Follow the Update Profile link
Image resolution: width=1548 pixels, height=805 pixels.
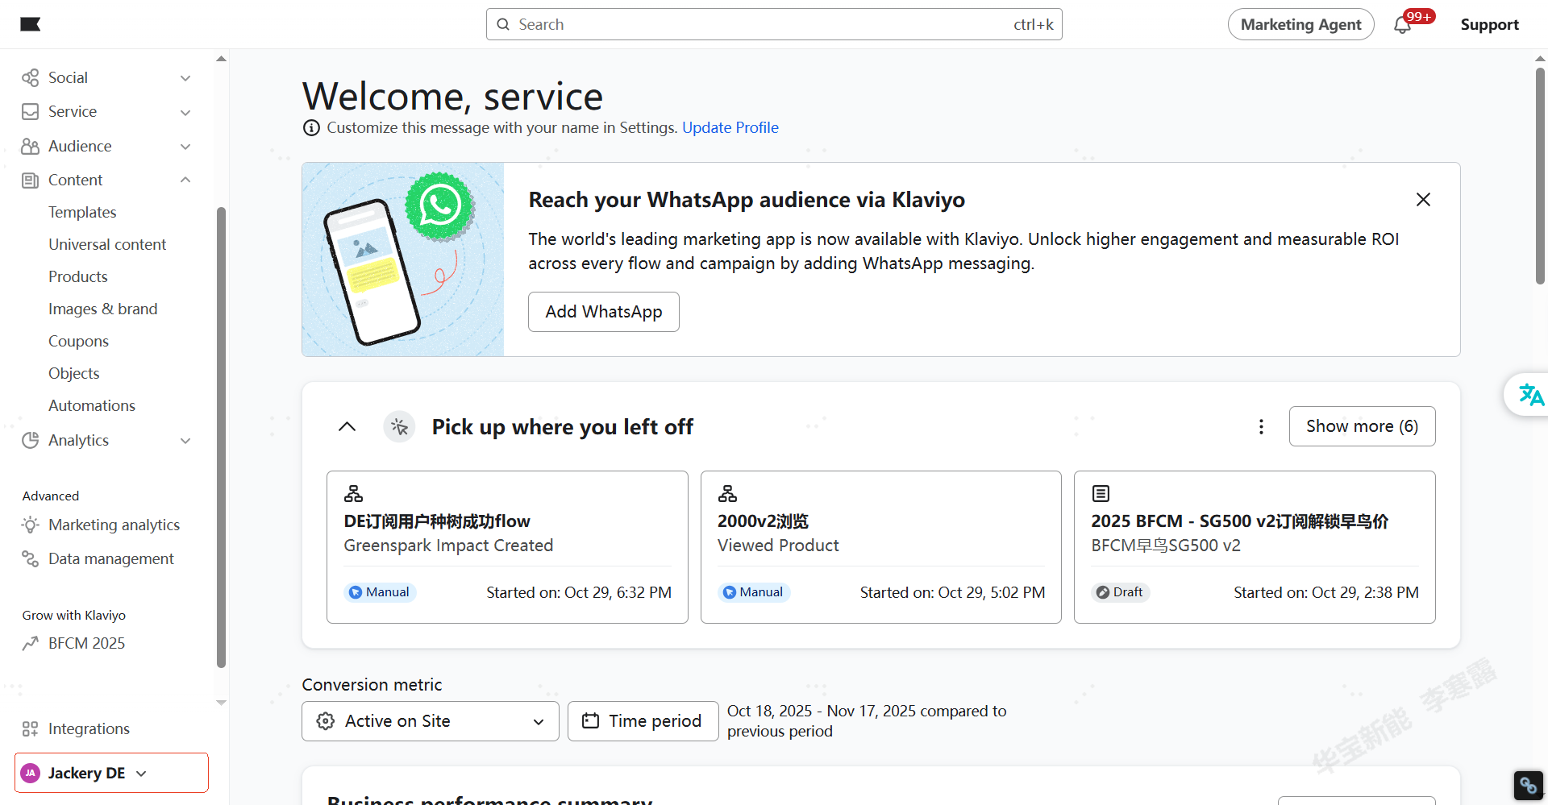tap(730, 127)
